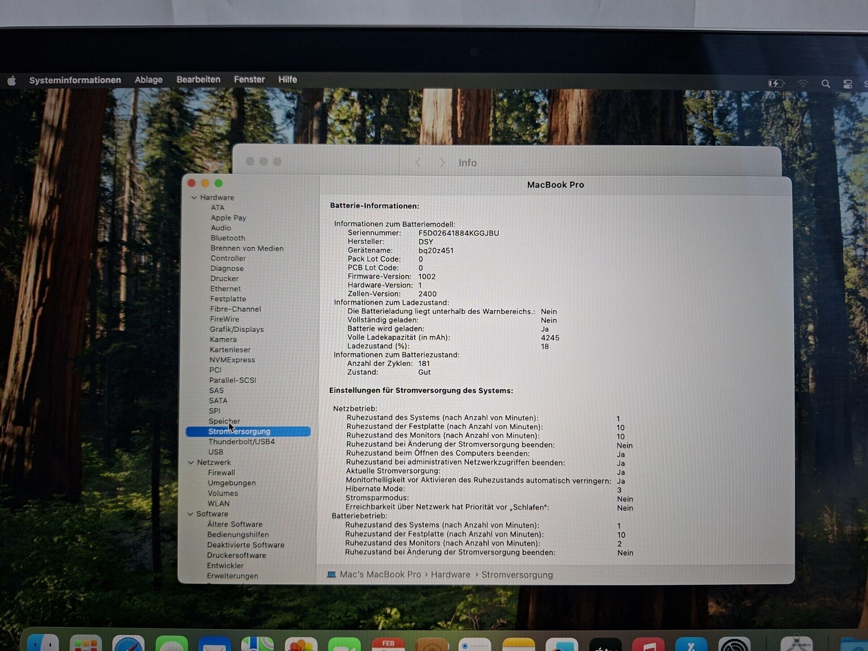Click the Spotlight search icon
The image size is (868, 651).
(825, 84)
